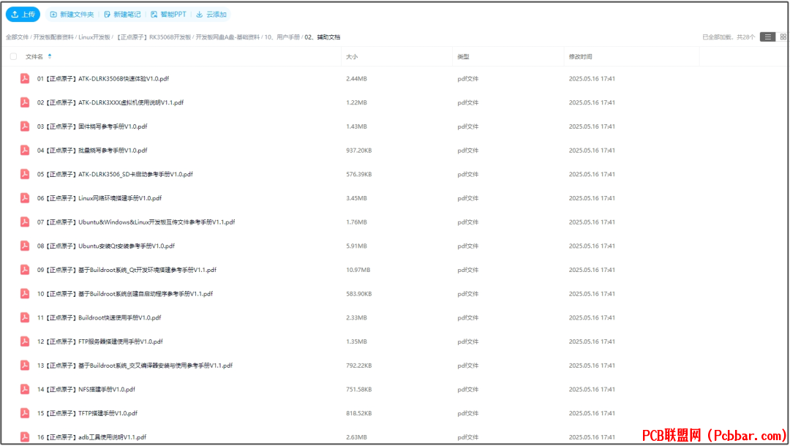Click PDF icon of 03 固件烧写参考手册
Image resolution: width=790 pixels, height=446 pixels.
25,126
